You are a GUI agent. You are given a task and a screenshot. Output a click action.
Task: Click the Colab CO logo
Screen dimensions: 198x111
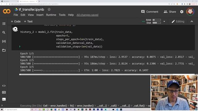7,11
